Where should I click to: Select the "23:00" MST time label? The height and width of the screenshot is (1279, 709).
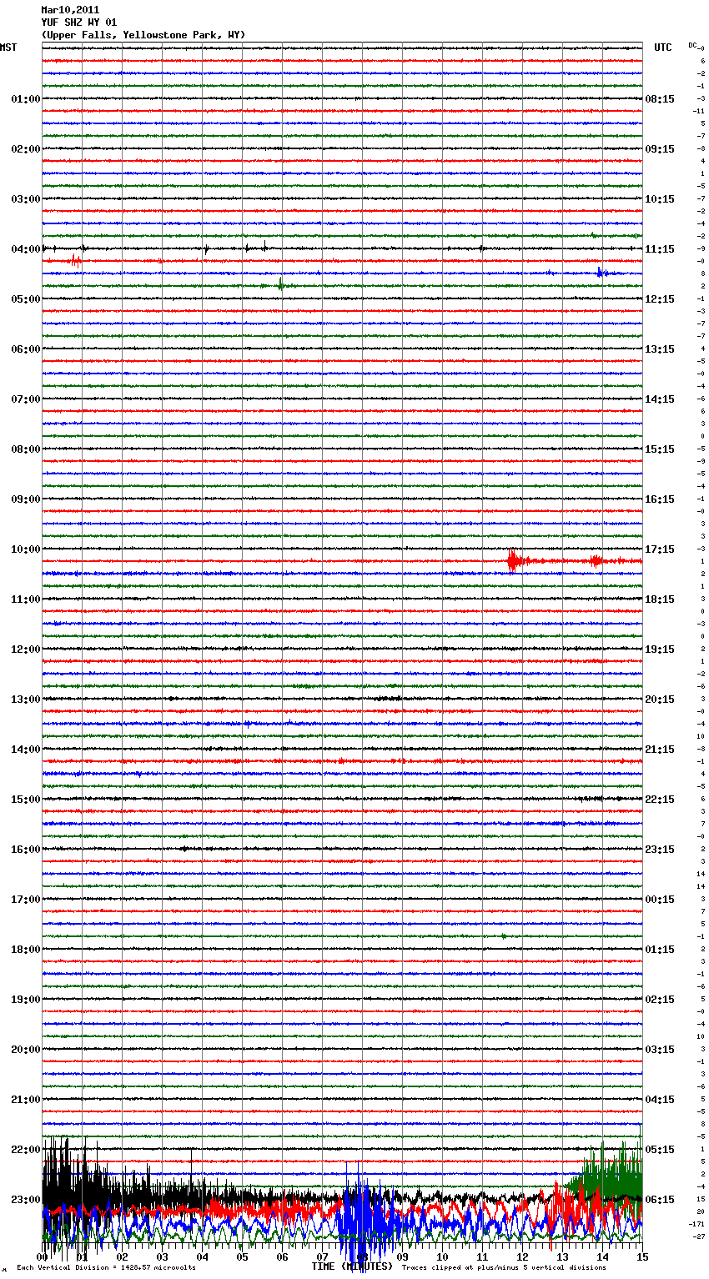pos(26,1200)
